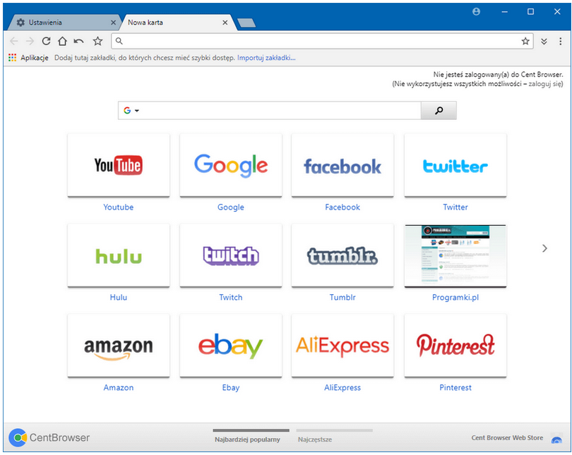This screenshot has width=572, height=455.
Task: Open the Programki.pl page thumbnail
Action: [455, 256]
